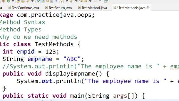
Task: Click the Open Type toolbar icon
Action: pyautogui.click(x=18, y=1)
